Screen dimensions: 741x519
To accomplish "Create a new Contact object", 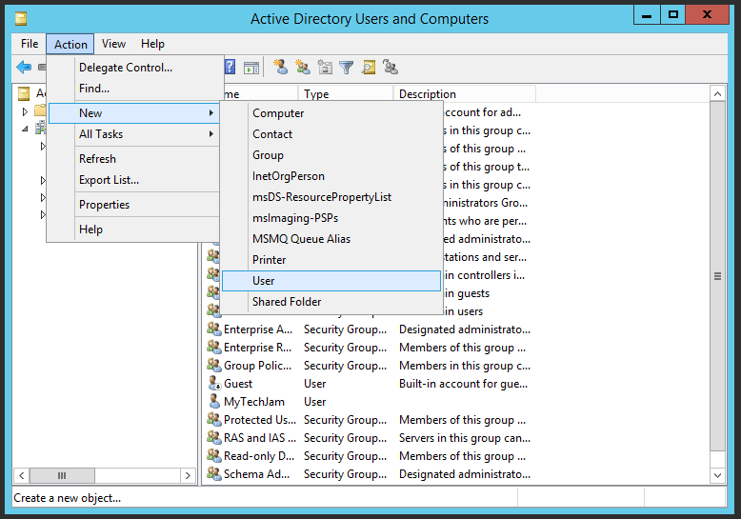I will [330, 134].
